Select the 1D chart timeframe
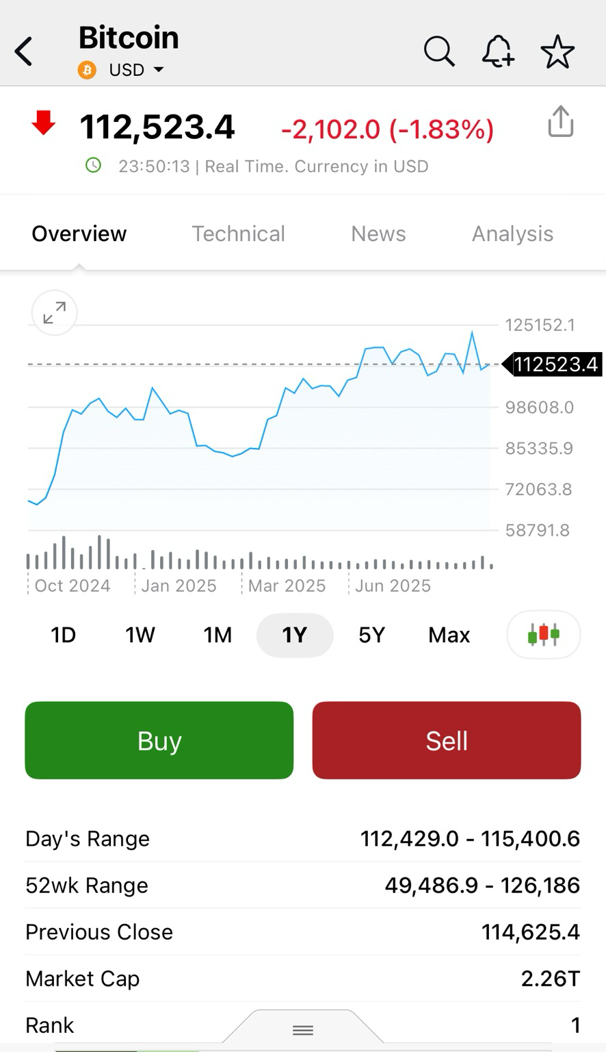The width and height of the screenshot is (606, 1052). point(64,635)
